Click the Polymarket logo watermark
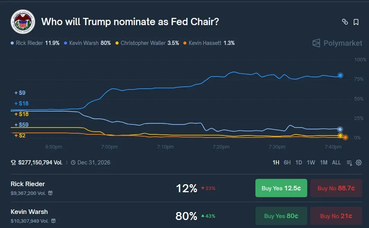 (x=337, y=43)
